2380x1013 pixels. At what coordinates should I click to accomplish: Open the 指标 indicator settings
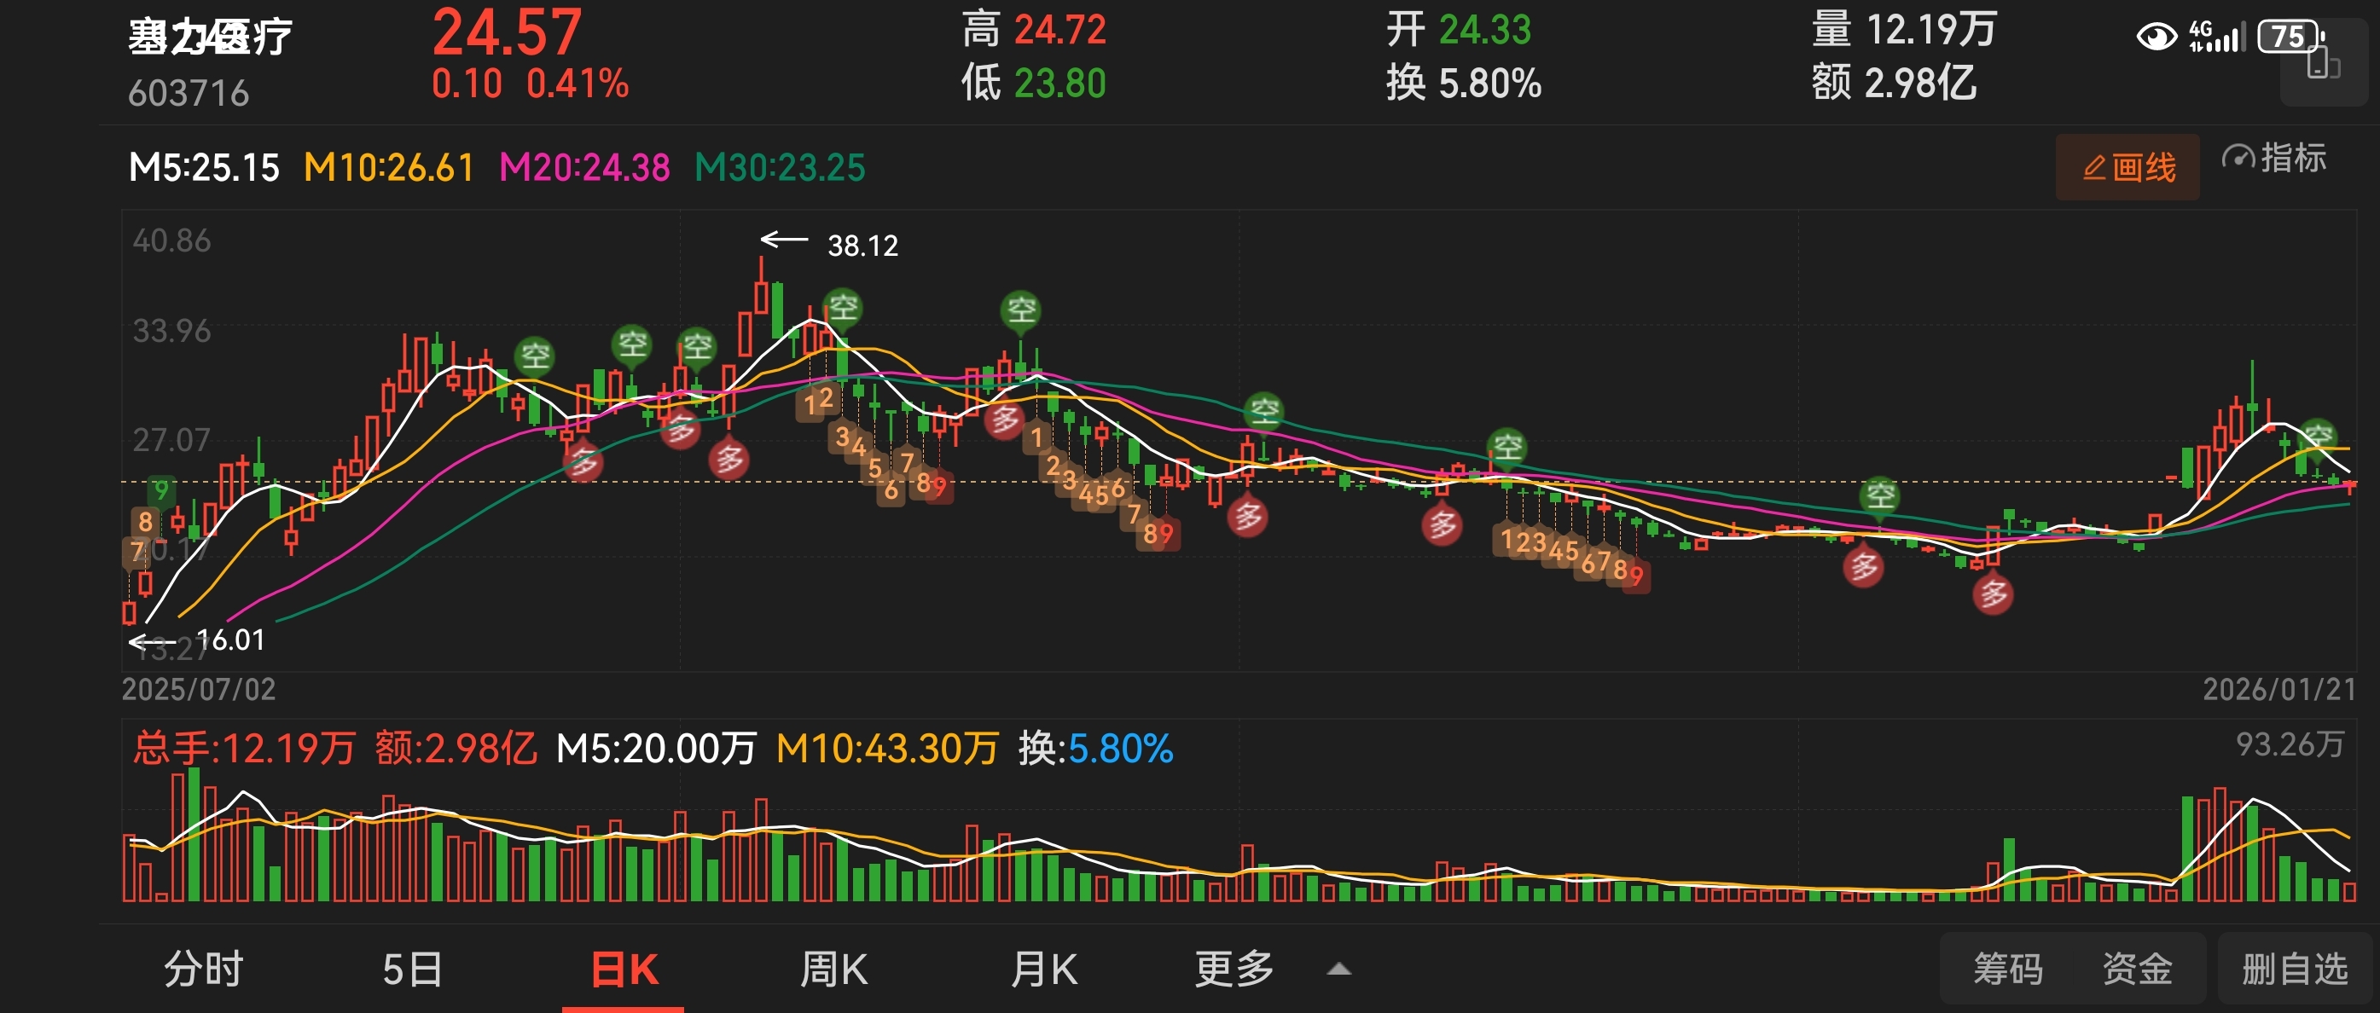2275,159
